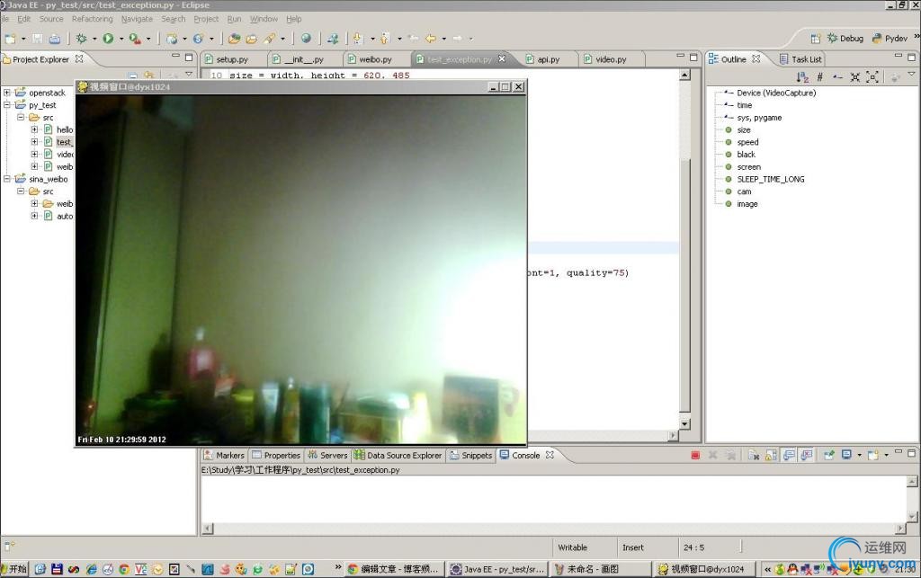Screen dimensions: 921x578
Task: Click the Run External Tools icon
Action: [135, 39]
